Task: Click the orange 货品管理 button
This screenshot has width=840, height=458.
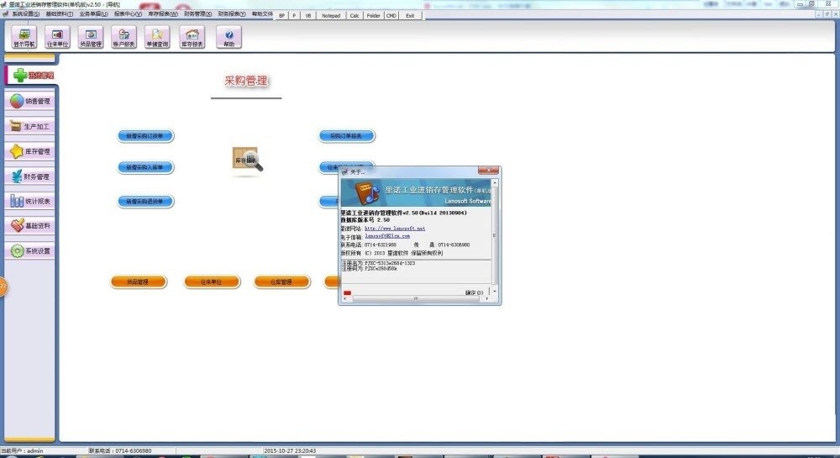Action: pyautogui.click(x=139, y=282)
